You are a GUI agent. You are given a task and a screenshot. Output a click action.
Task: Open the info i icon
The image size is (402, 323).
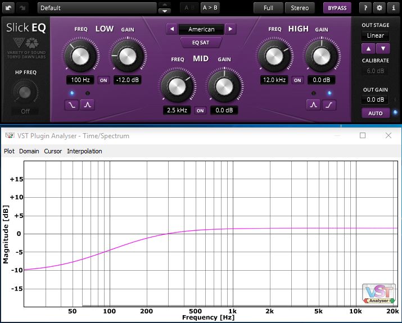pos(394,8)
